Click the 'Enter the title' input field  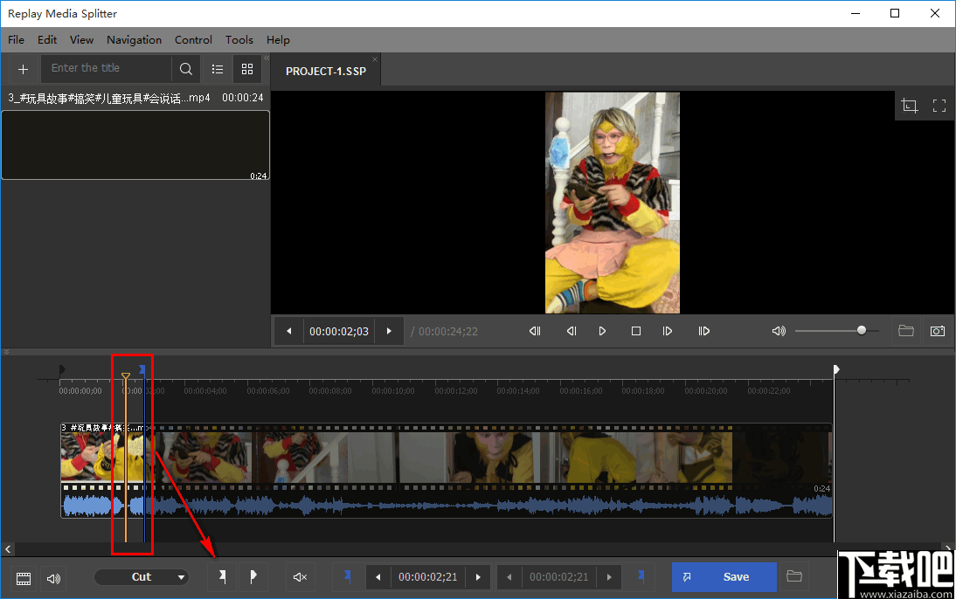[x=105, y=68]
